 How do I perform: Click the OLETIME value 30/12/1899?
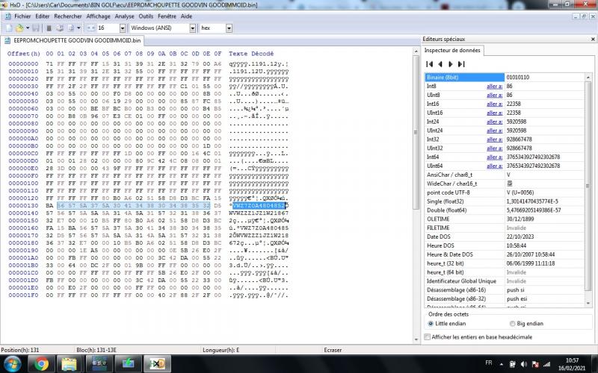point(520,219)
